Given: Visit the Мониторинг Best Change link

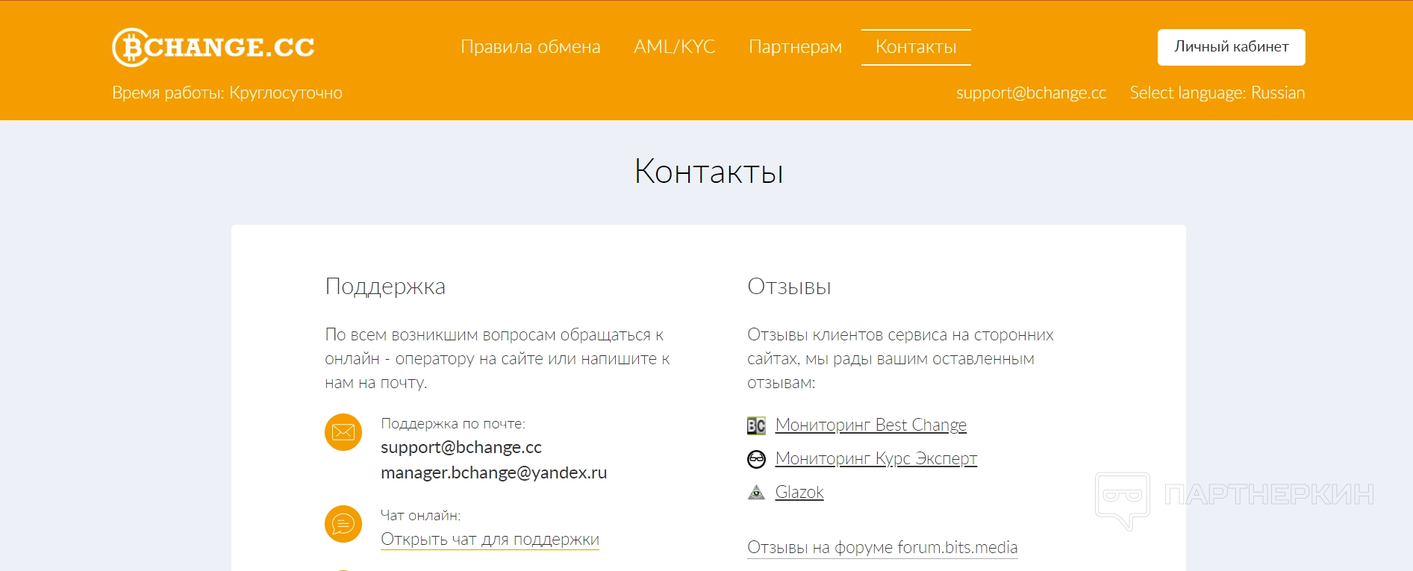Looking at the screenshot, I should [870, 425].
